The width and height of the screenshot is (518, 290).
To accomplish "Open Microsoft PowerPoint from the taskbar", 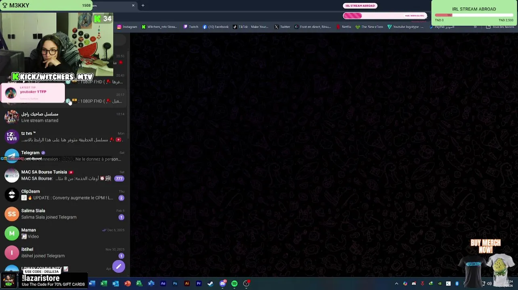I will pos(128,284).
